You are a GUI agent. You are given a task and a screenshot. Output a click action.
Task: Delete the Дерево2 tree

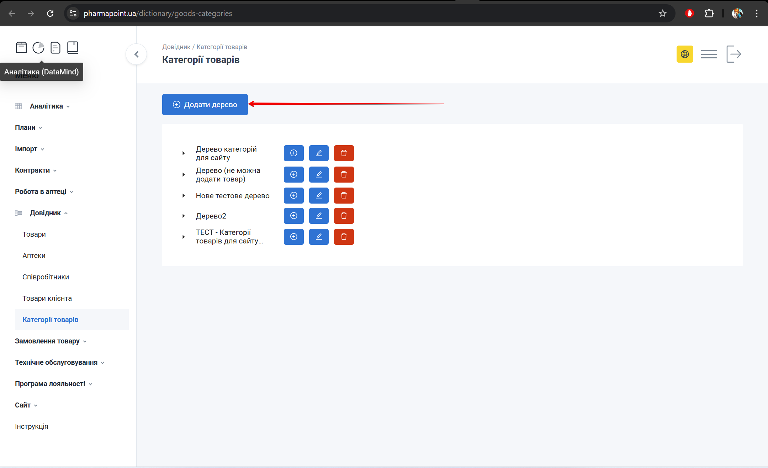(344, 216)
